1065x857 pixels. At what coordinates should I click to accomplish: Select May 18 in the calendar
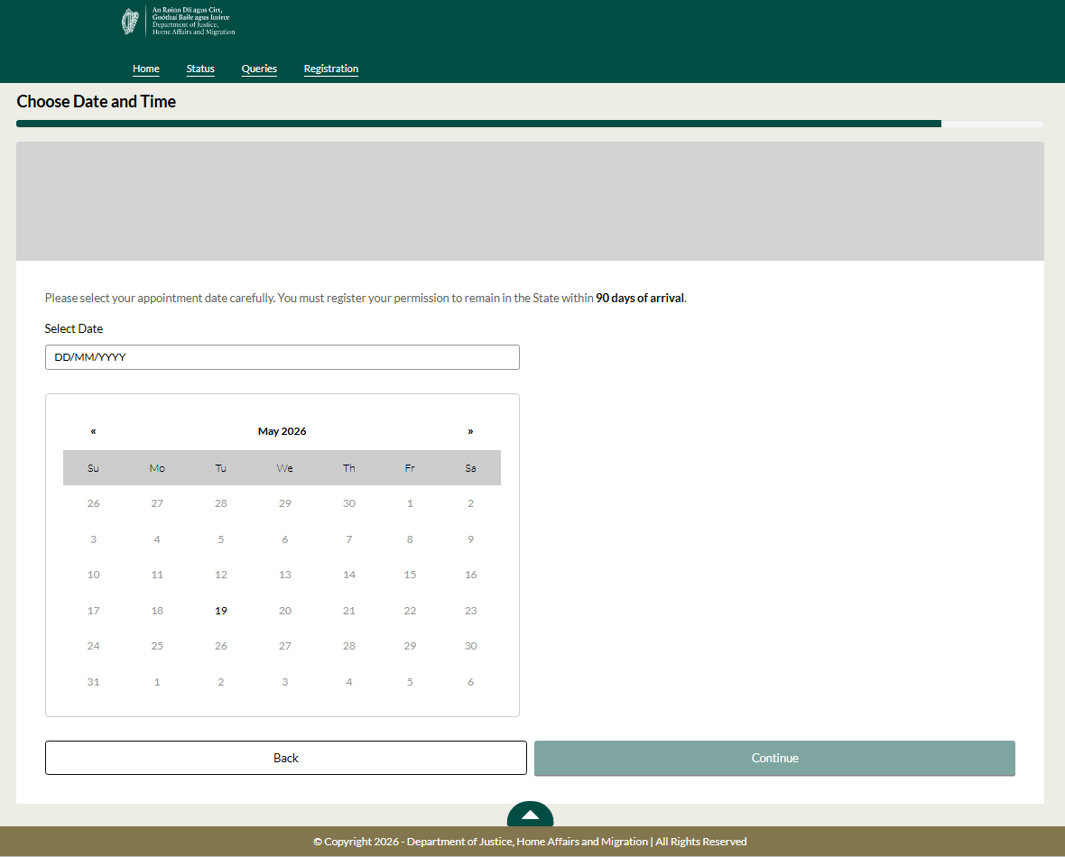tap(157, 611)
